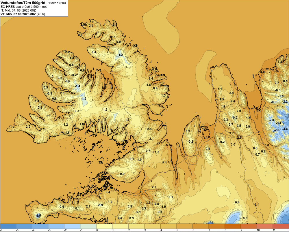Click the '-3.5' temperature value on the map
Viewport: 289px width, 232px height.
(38, 216)
